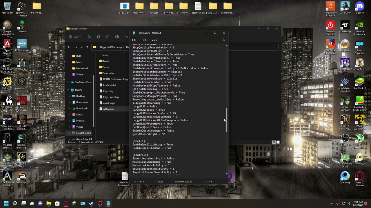Open GeForce Experience desktop icon
The width and height of the screenshot is (371, 208).
click(360, 28)
